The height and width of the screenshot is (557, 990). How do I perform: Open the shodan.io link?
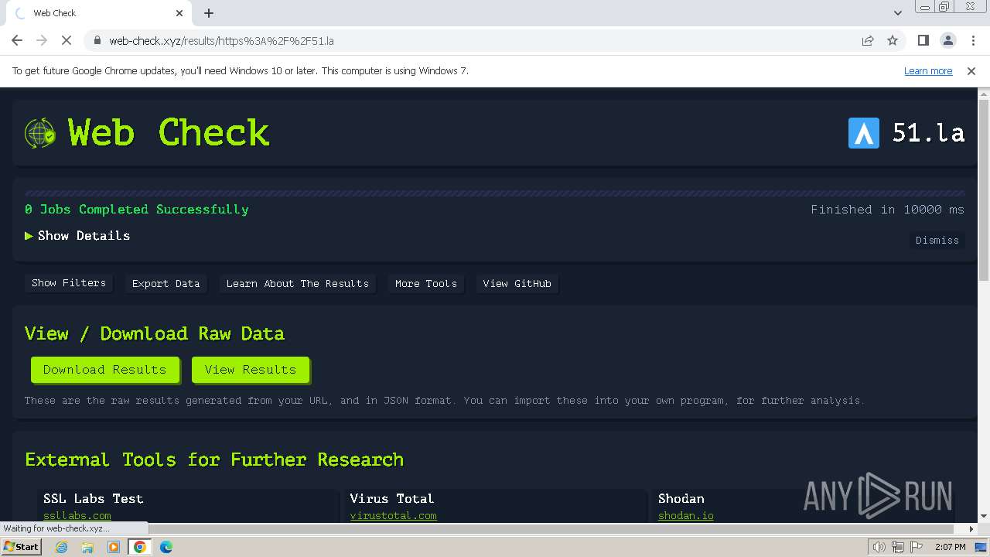click(686, 516)
